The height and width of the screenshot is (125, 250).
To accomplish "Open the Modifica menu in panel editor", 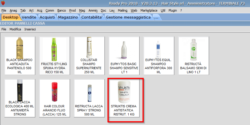I will coord(15,29).
